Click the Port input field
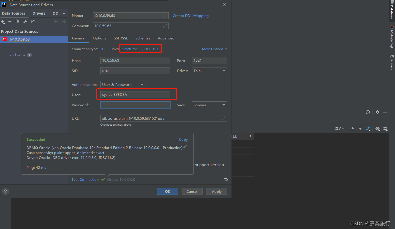The height and width of the screenshot is (229, 395). (x=209, y=60)
